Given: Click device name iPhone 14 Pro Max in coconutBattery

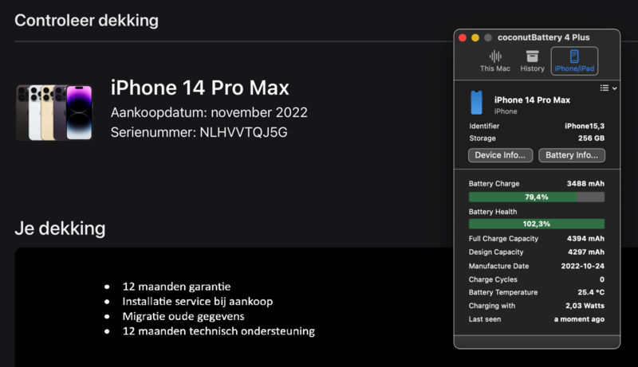Looking at the screenshot, I should point(532,100).
